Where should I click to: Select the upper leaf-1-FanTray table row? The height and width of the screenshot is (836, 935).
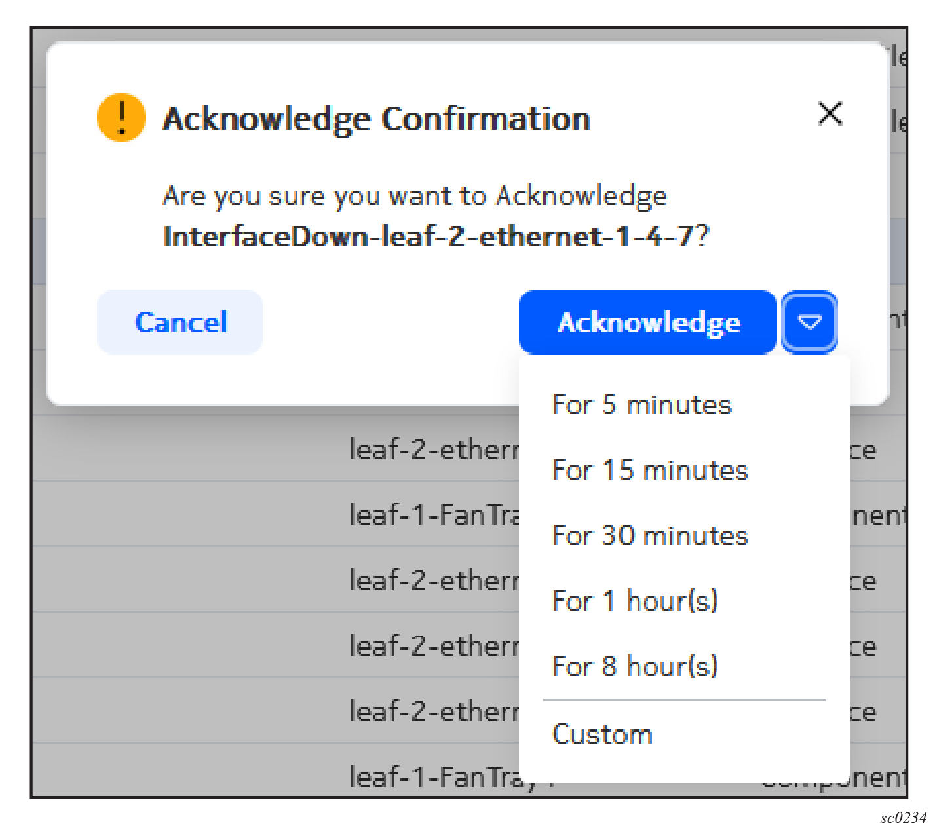pos(432,516)
